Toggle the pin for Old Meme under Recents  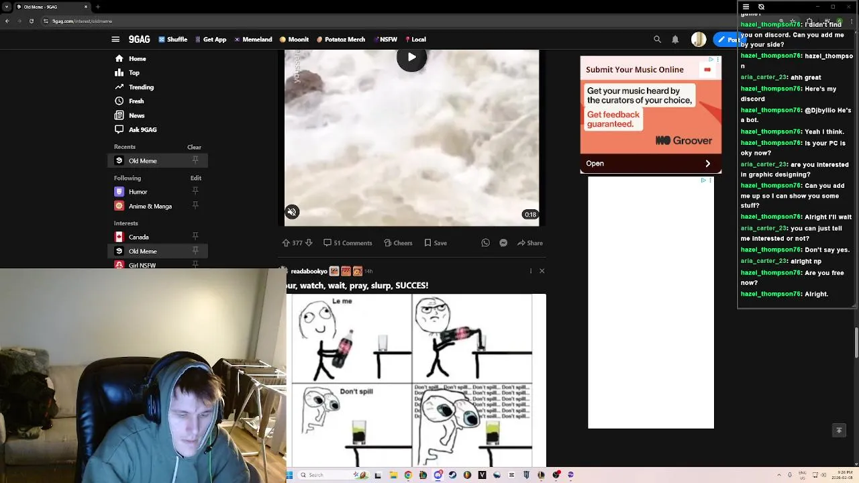[195, 160]
